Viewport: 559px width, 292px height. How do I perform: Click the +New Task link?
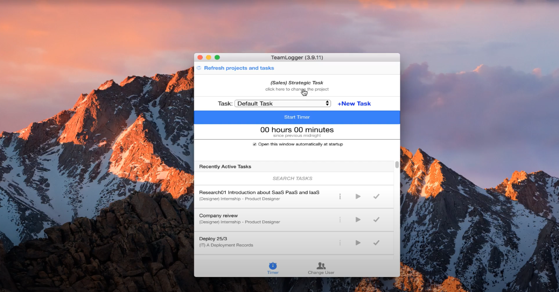[x=354, y=104]
